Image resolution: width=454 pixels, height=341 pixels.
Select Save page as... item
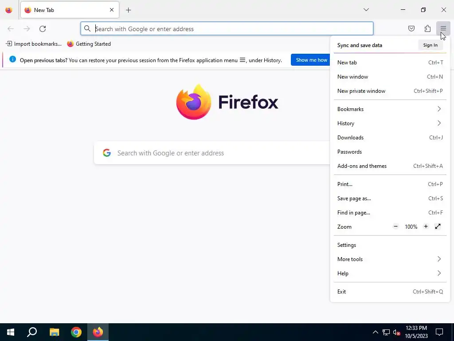tap(390, 198)
